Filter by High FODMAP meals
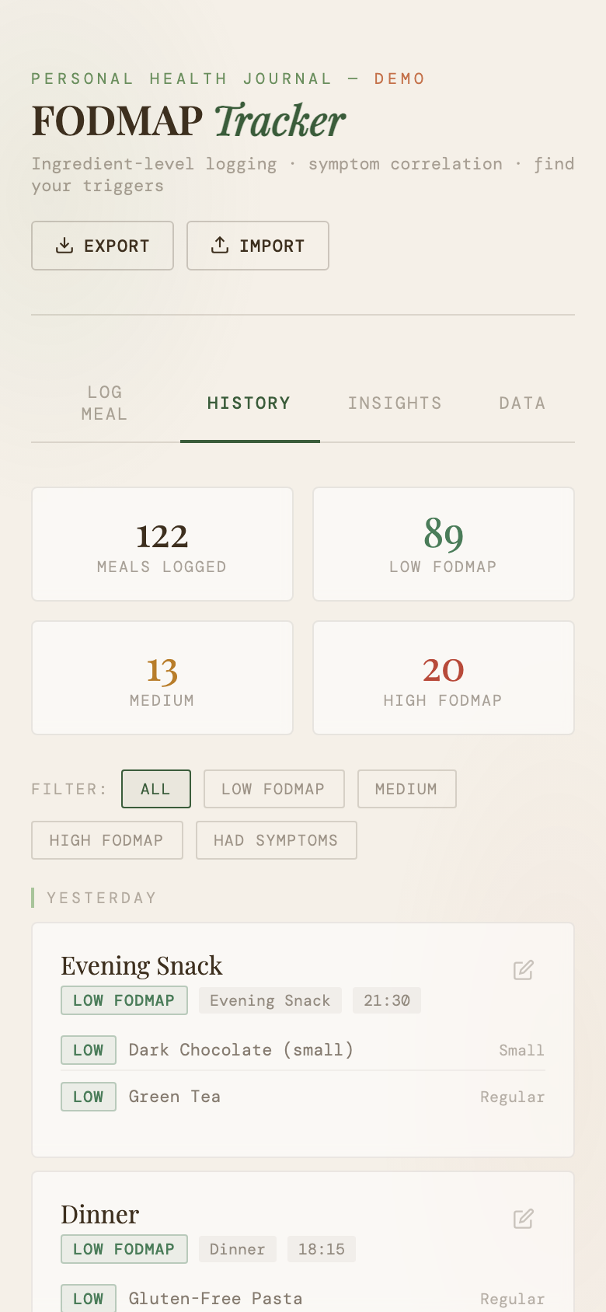606x1312 pixels. pos(106,840)
